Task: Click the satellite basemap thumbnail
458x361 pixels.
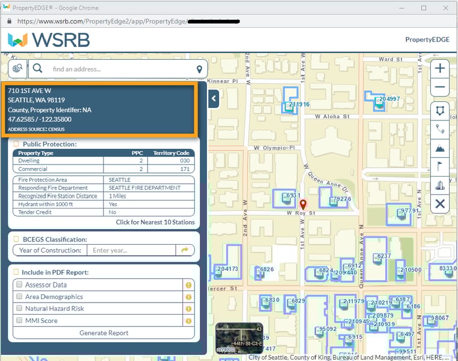Action: tap(239, 338)
